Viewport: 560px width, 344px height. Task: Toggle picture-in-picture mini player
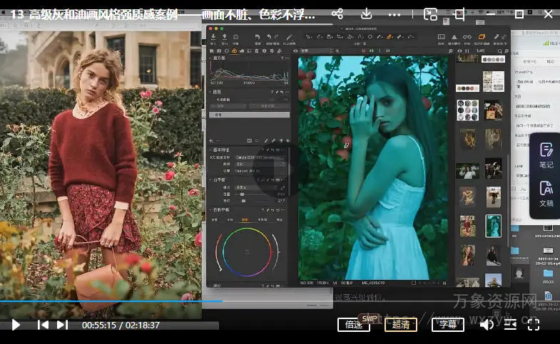click(430, 14)
